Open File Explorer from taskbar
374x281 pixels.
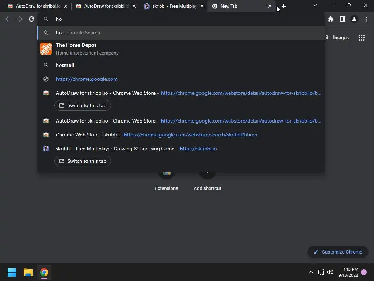click(28, 272)
